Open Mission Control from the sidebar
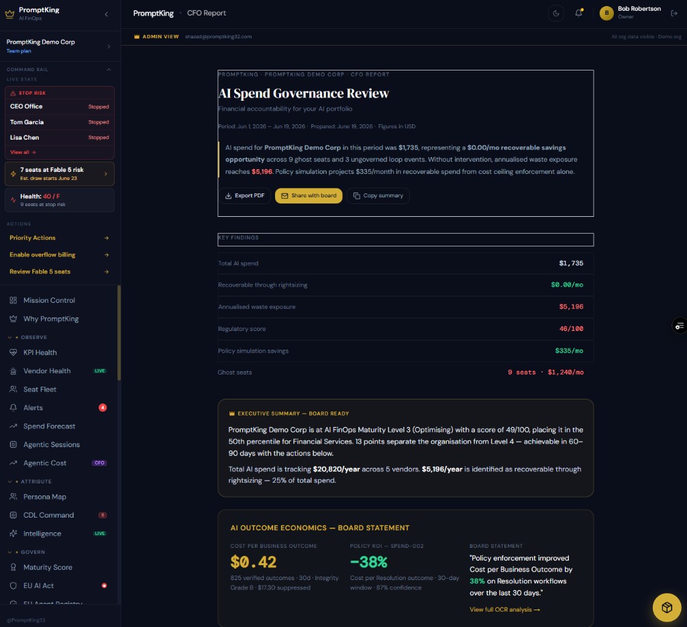This screenshot has width=687, height=627. (x=59, y=300)
